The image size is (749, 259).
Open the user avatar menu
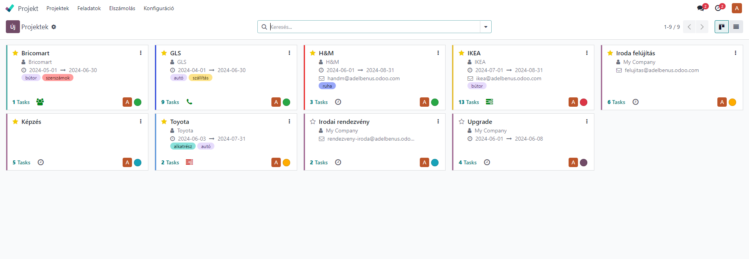(737, 8)
